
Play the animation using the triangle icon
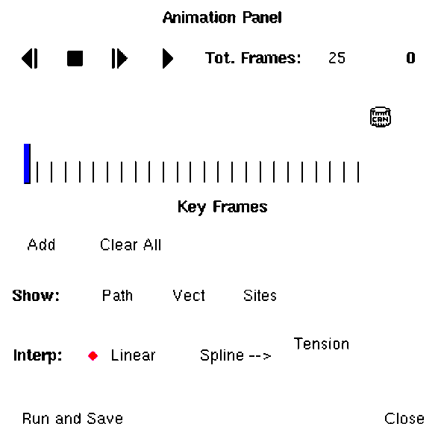(168, 58)
